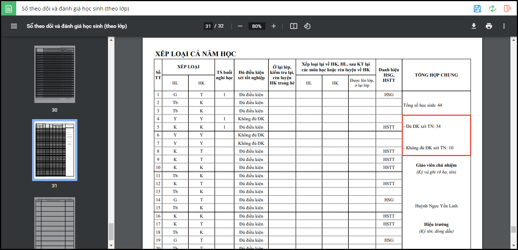The height and width of the screenshot is (250, 518).
Task: Click the HSG cell in row 1
Action: [389, 95]
